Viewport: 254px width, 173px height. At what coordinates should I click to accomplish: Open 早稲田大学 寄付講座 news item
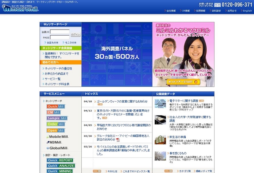click(x=124, y=127)
